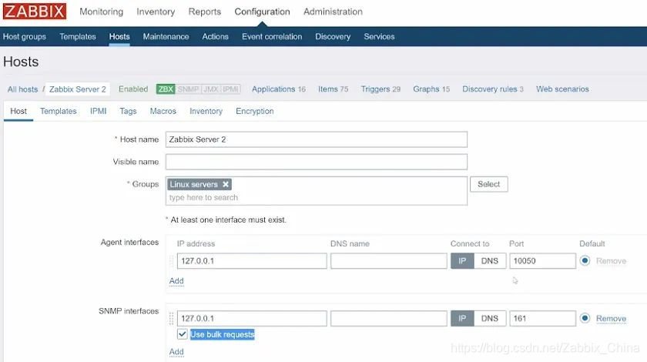Click Add under SNMP interfaces
647x362 pixels.
point(176,352)
